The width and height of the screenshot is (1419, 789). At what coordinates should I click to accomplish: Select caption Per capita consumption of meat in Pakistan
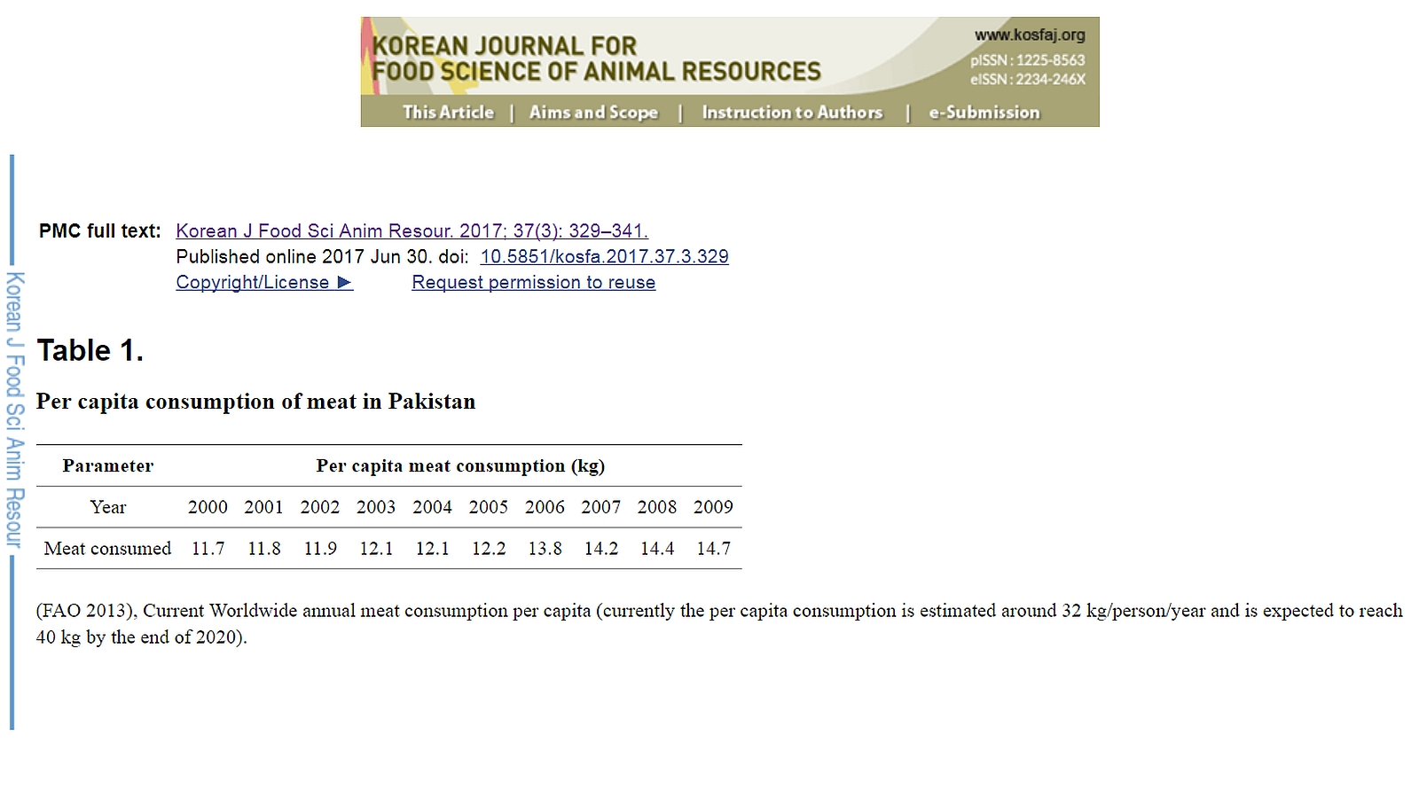coord(255,402)
